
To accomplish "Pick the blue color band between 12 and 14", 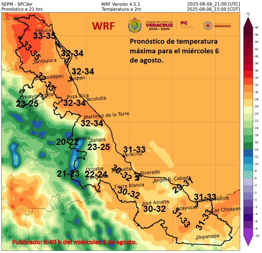I will pos(247,153).
